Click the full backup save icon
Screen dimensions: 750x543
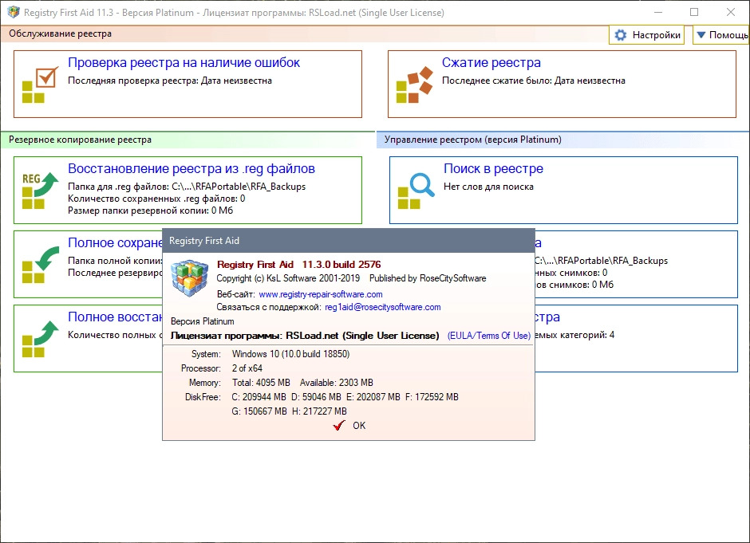tap(41, 265)
